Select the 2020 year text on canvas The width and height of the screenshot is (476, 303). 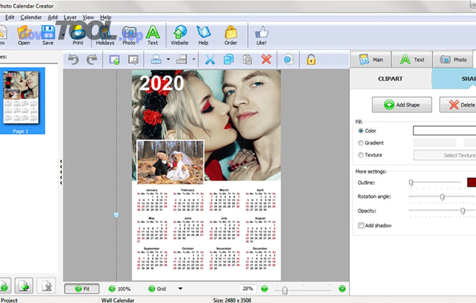(161, 83)
